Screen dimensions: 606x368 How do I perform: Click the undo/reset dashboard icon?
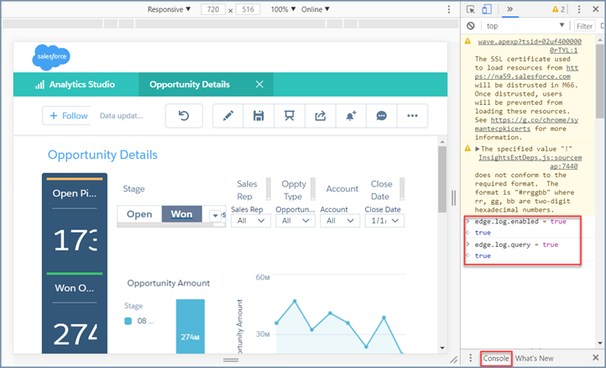click(184, 116)
